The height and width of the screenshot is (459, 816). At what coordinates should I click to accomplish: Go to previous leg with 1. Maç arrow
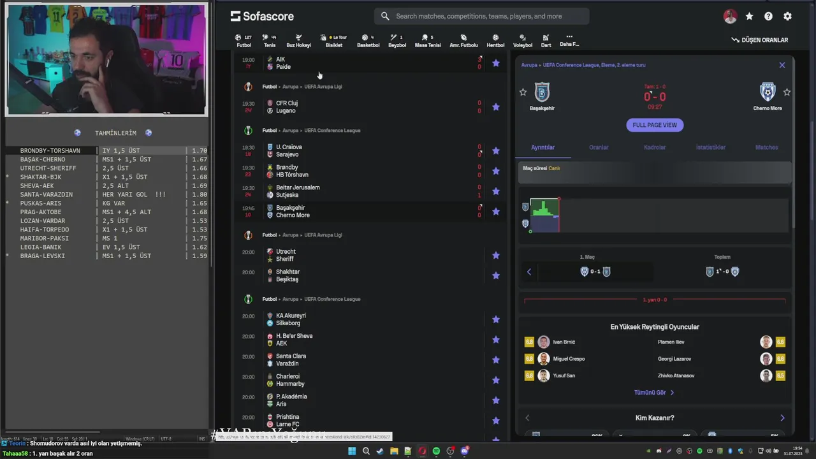point(528,272)
